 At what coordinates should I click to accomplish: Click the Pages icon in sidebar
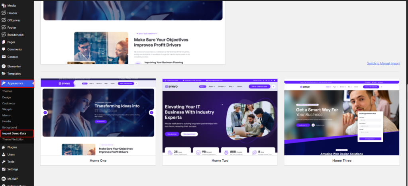4,42
